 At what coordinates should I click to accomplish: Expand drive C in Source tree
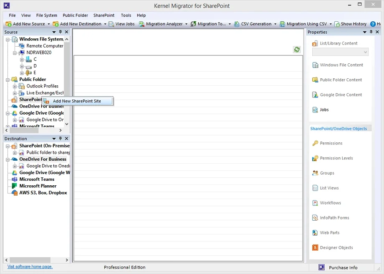tap(22, 60)
